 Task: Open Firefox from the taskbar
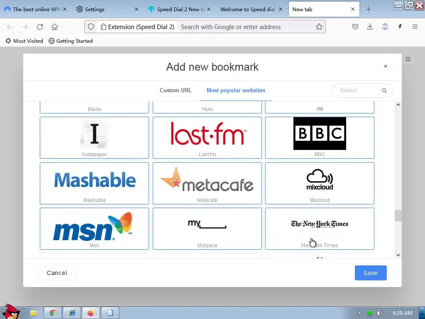pos(91,313)
